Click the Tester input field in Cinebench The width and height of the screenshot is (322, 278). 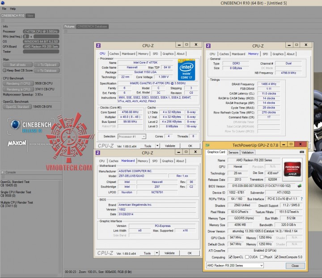[x=41, y=52]
